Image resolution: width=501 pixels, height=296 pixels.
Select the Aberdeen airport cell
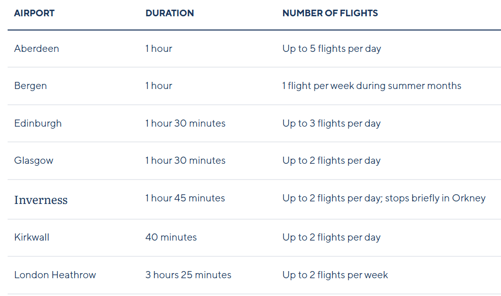37,49
